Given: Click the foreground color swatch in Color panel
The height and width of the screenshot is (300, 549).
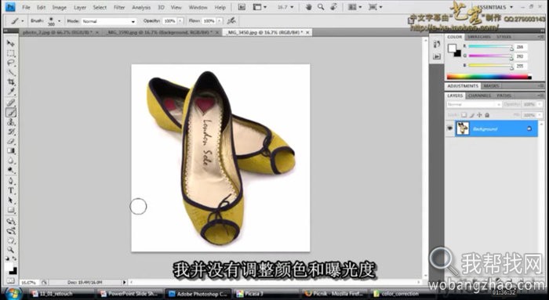Looking at the screenshot, I should pyautogui.click(x=452, y=48).
